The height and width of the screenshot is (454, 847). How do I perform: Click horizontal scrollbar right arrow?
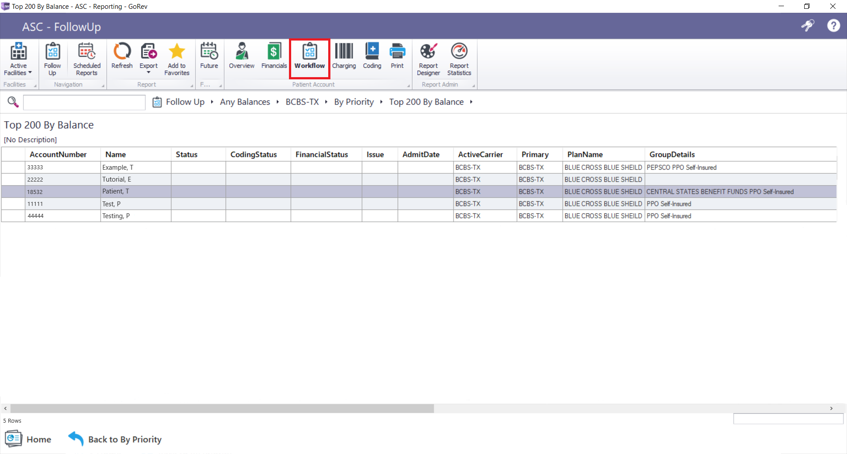pos(831,409)
